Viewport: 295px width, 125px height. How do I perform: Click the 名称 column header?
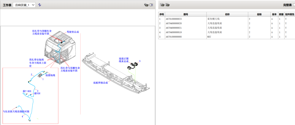click(227, 14)
